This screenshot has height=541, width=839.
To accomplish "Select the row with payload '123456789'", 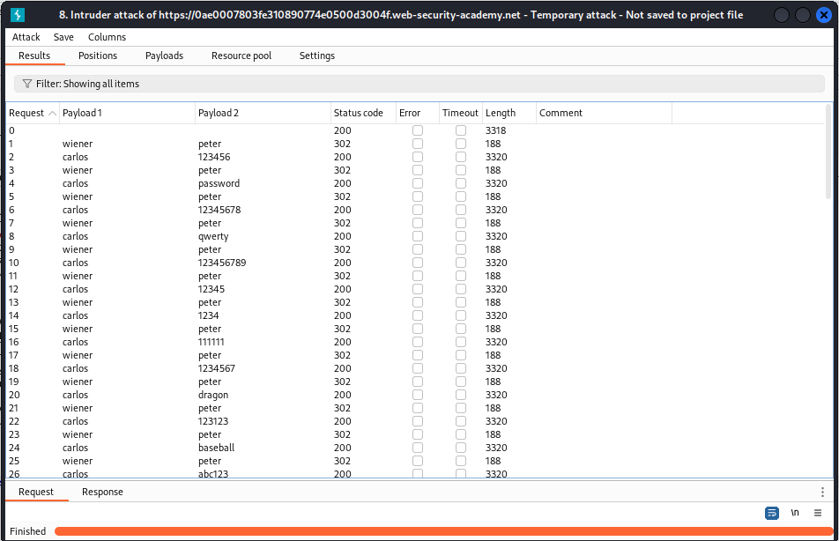I will (415, 263).
